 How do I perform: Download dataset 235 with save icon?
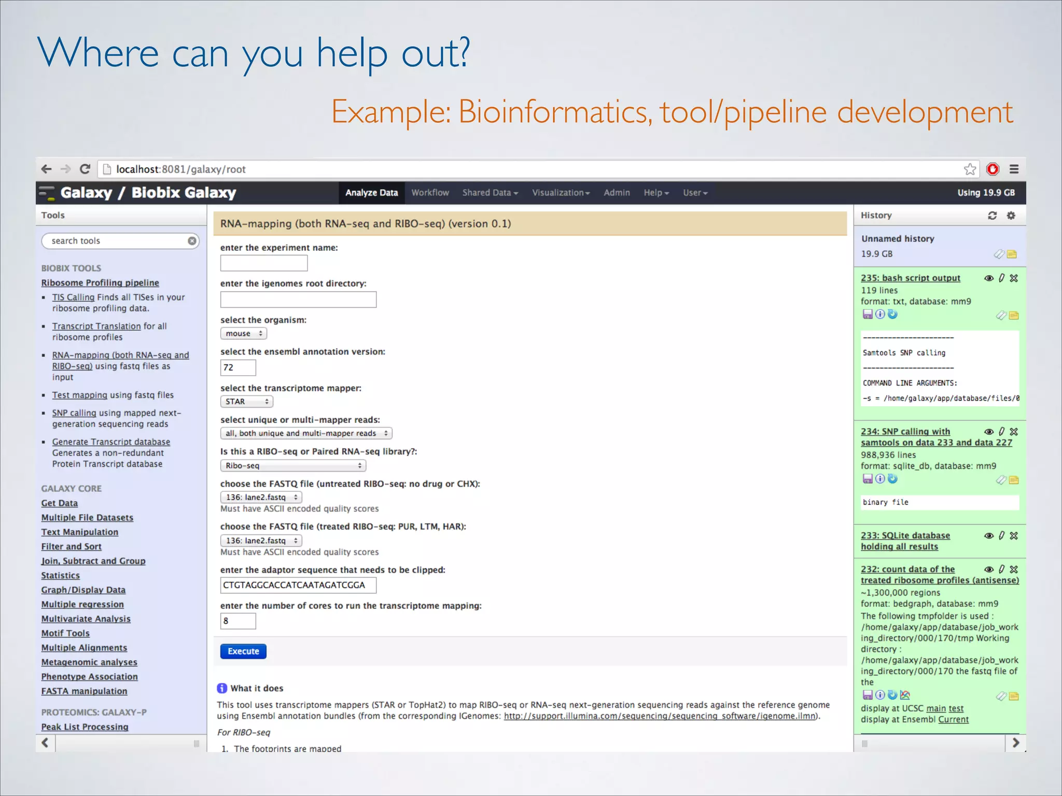(x=867, y=315)
